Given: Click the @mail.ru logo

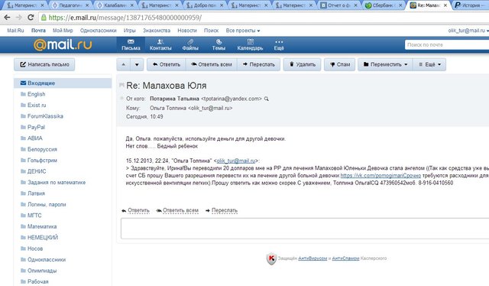Looking at the screenshot, I should click(x=63, y=44).
